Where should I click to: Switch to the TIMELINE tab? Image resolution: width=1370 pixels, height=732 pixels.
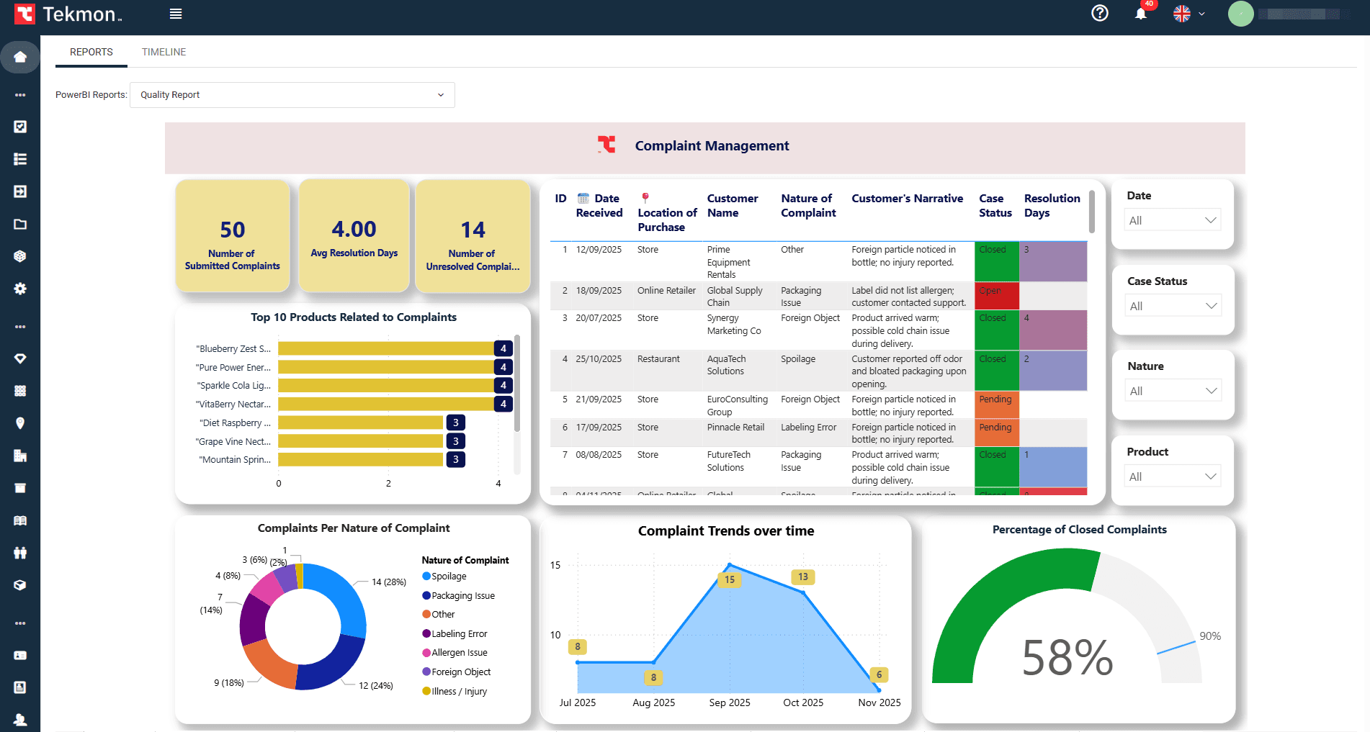pos(164,51)
